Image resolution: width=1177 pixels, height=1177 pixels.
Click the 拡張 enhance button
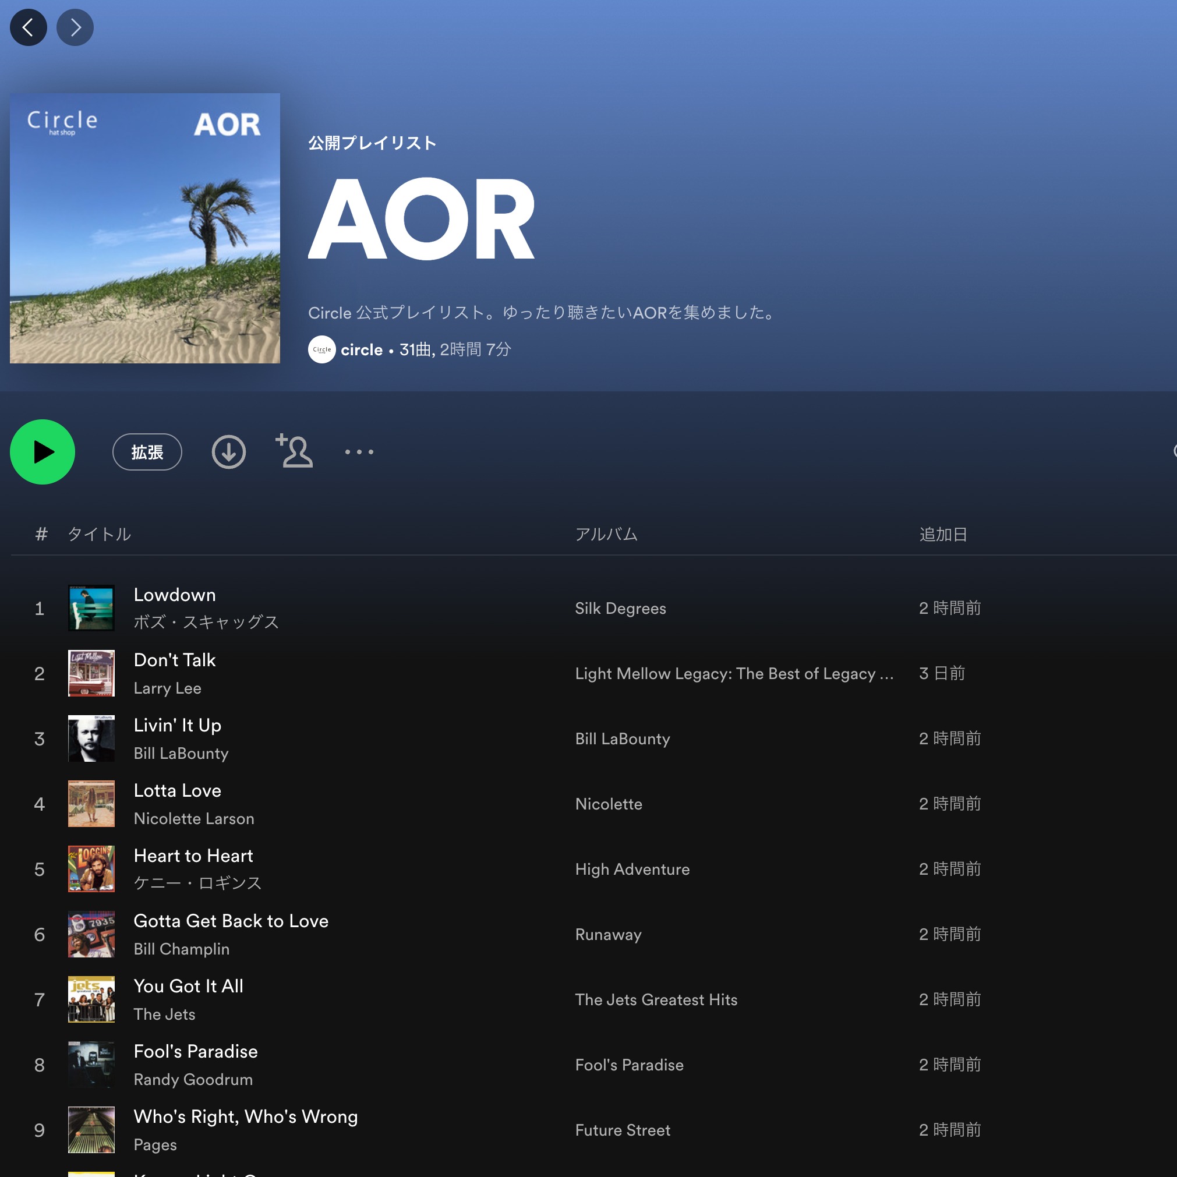pos(147,452)
